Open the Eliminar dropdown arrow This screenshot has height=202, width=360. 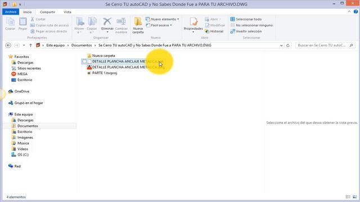[x=107, y=32]
